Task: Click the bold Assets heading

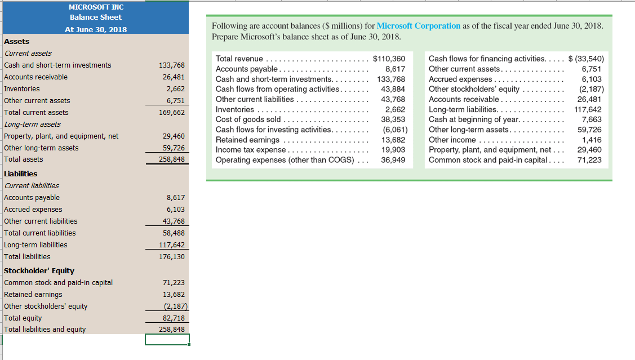Action: [x=16, y=41]
